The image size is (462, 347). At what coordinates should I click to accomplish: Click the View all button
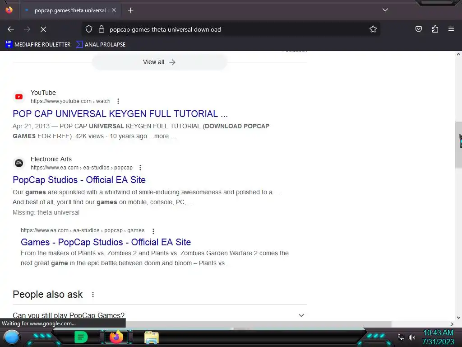pos(159,62)
